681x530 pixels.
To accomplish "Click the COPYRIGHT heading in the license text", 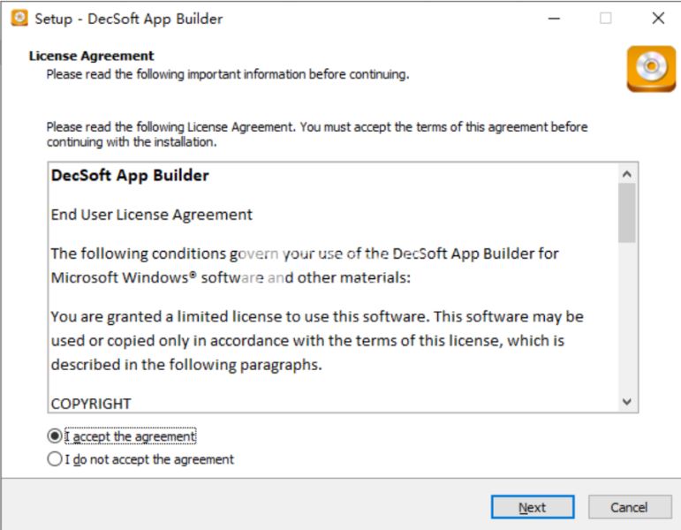I will point(91,404).
